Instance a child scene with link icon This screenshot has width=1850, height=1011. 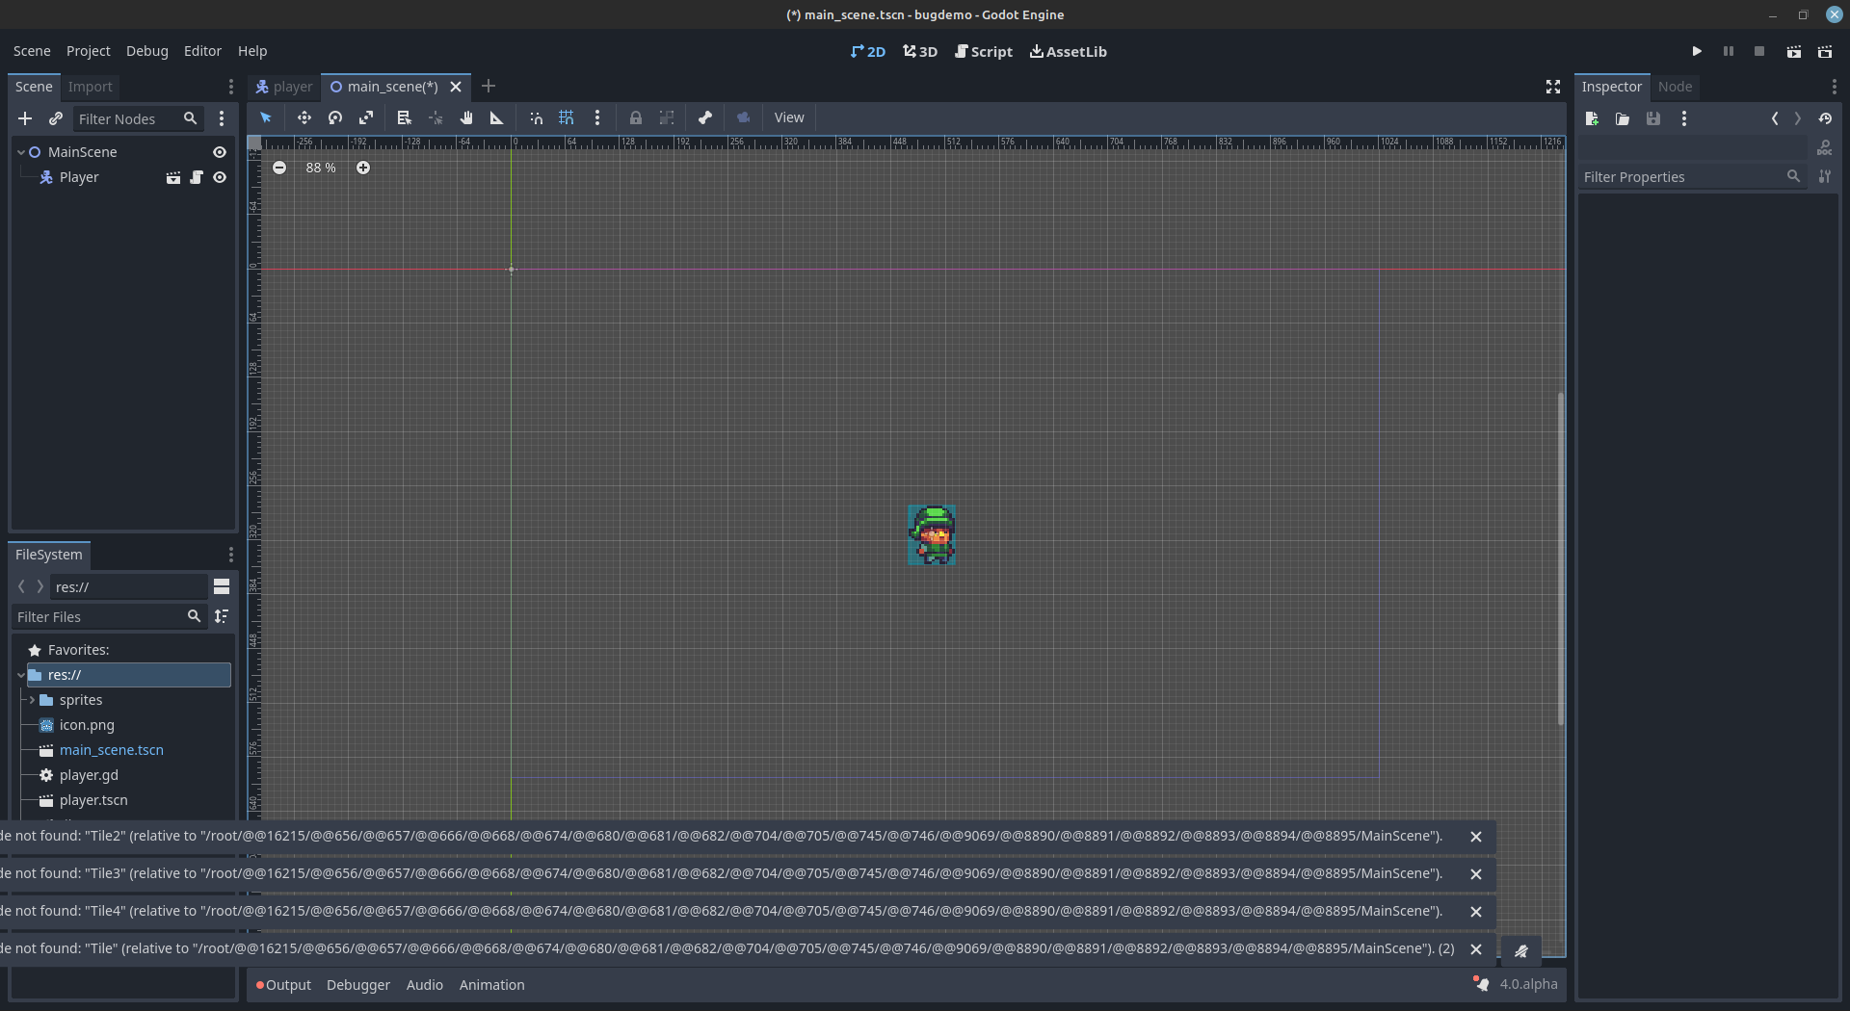click(56, 118)
